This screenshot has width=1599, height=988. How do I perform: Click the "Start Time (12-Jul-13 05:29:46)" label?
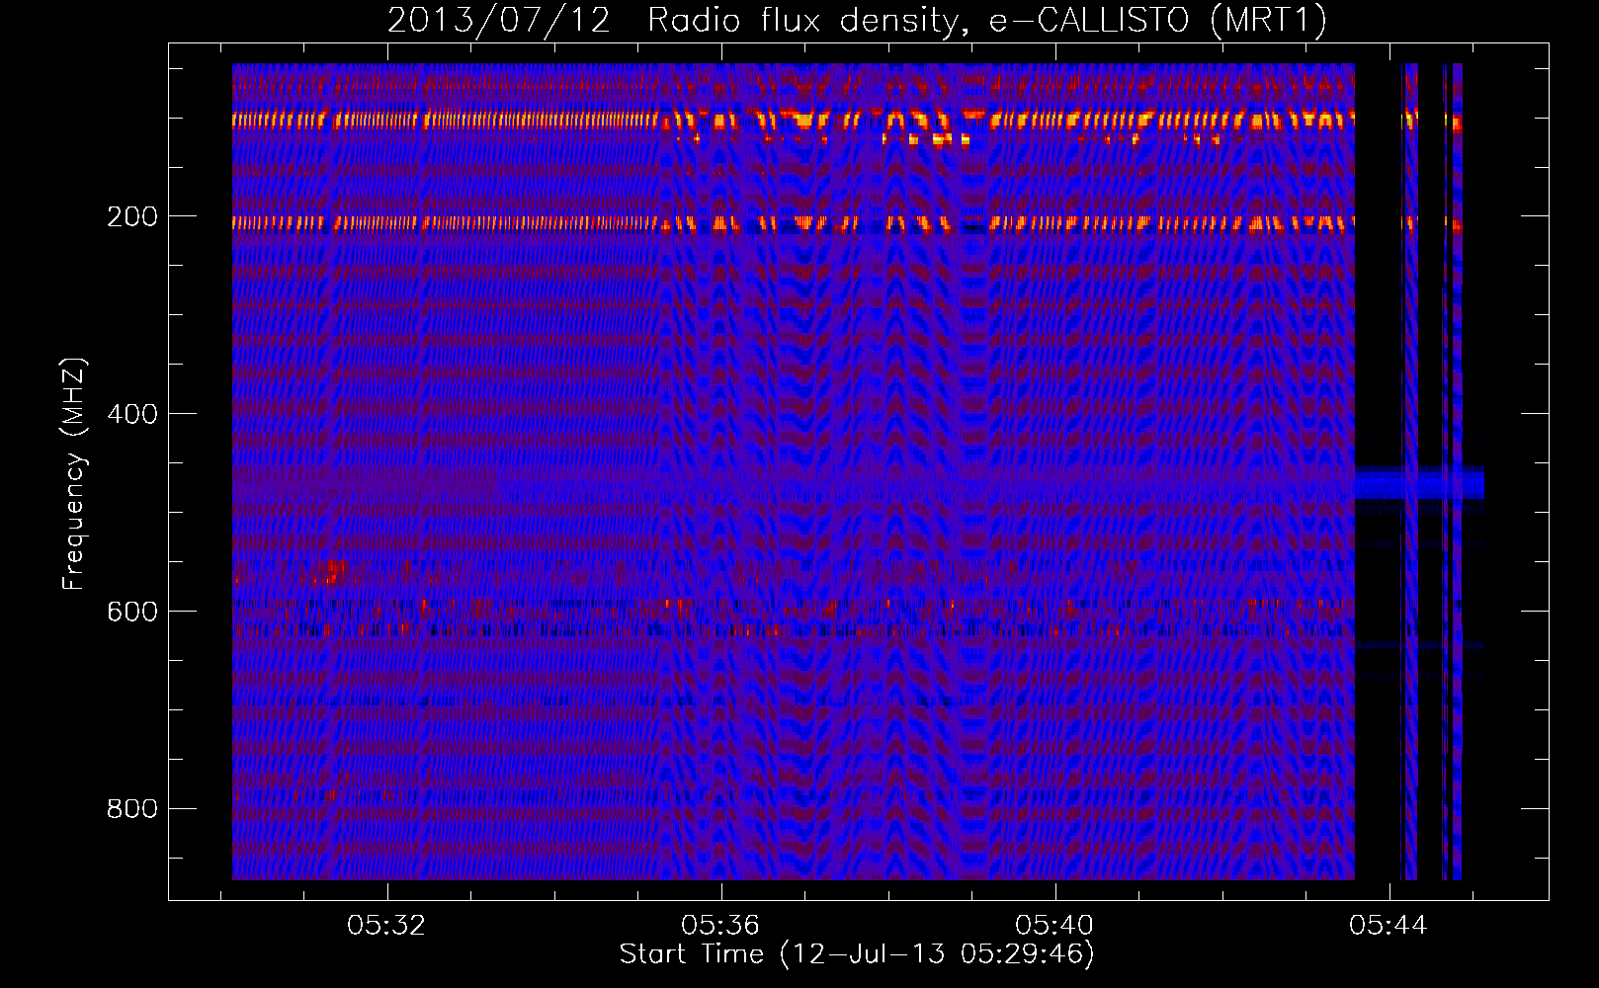pos(857,954)
